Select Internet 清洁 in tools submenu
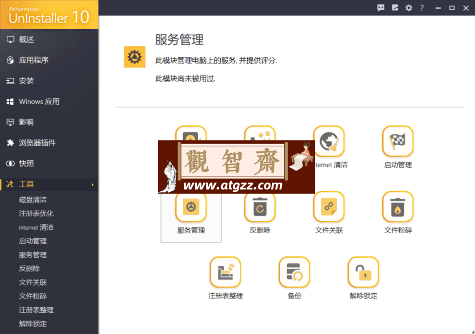Image resolution: width=475 pixels, height=334 pixels. pyautogui.click(x=36, y=227)
